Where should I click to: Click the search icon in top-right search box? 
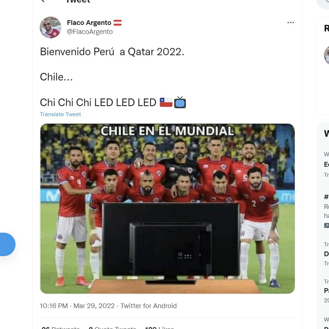[327, 1]
